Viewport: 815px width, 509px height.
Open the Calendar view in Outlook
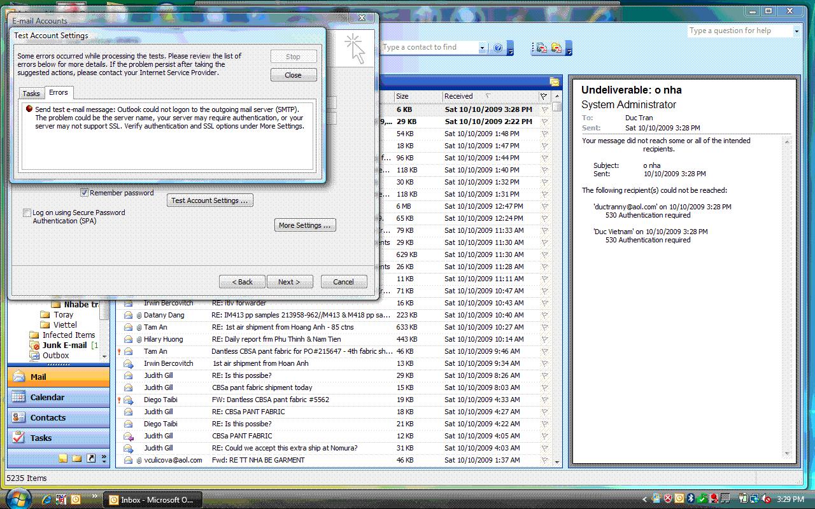click(58, 397)
